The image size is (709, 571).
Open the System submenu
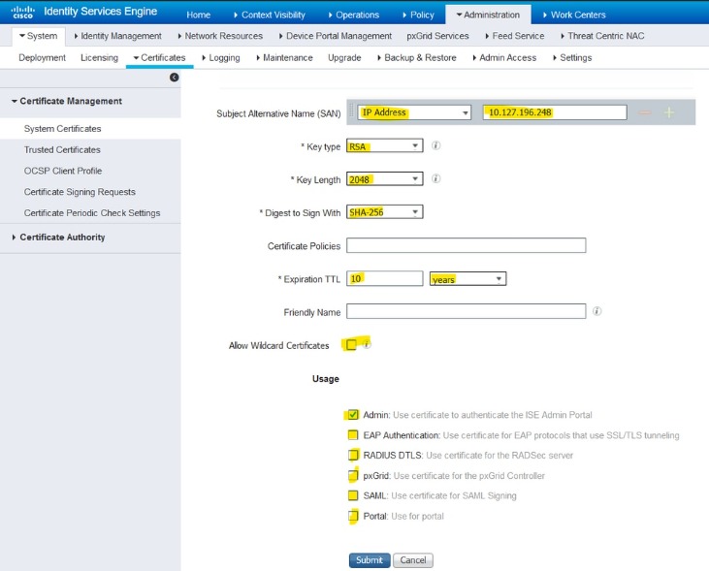coord(39,36)
